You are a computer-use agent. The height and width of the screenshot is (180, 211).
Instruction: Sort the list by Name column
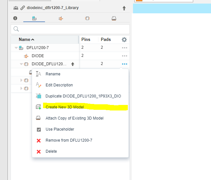pos(27,39)
